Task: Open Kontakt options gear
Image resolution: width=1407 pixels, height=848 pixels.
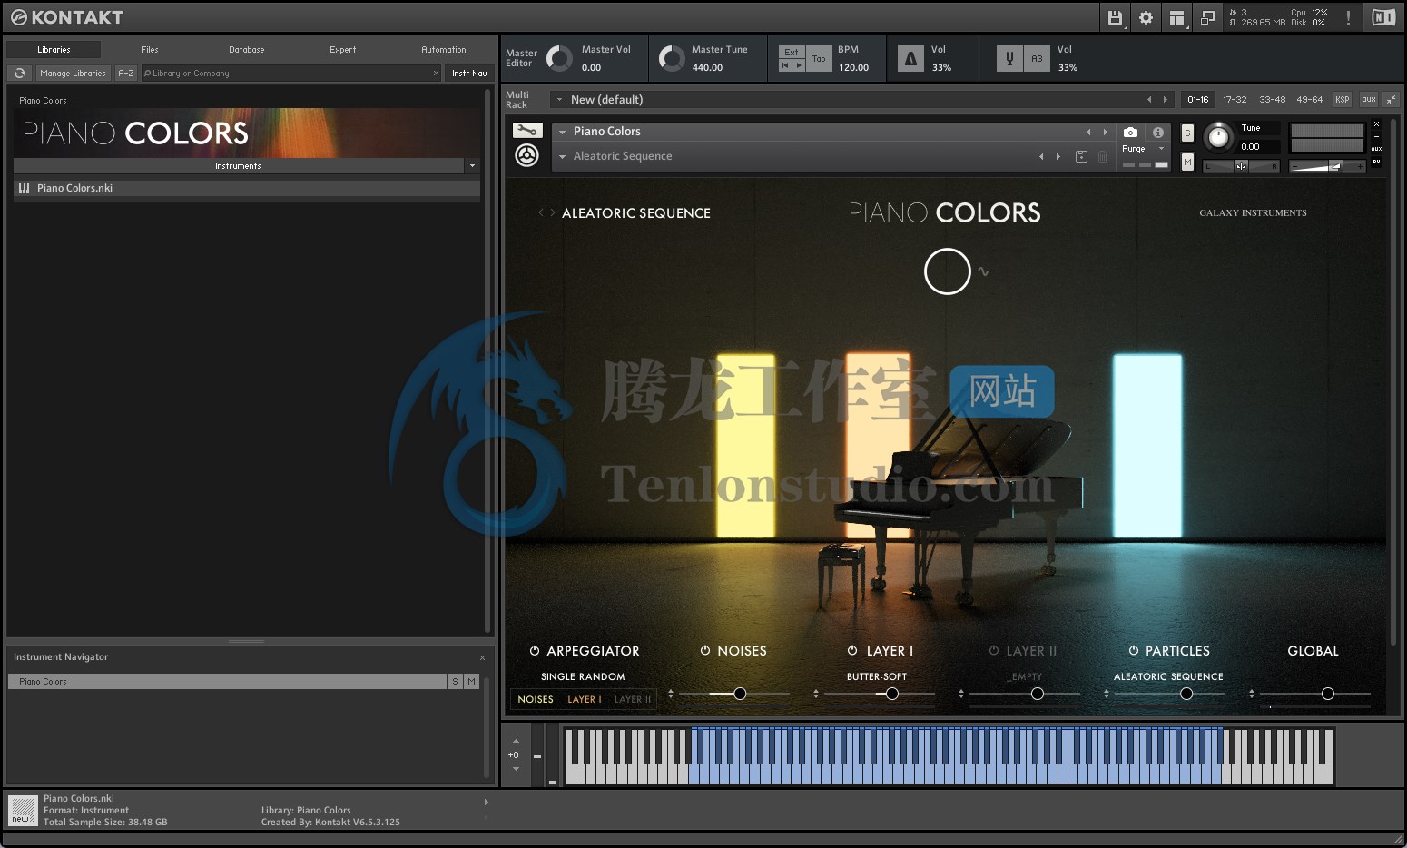Action: (x=1146, y=17)
